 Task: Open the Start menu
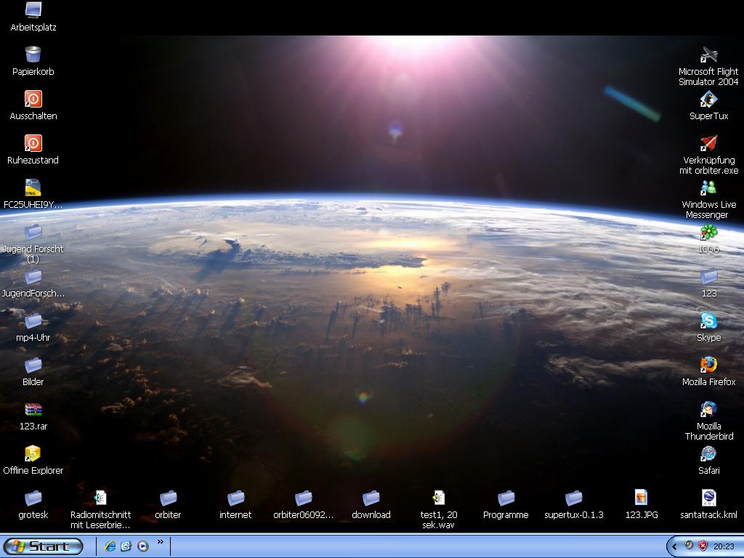(x=43, y=546)
